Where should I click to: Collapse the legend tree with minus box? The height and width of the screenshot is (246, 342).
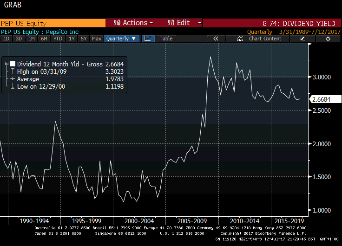point(6,64)
